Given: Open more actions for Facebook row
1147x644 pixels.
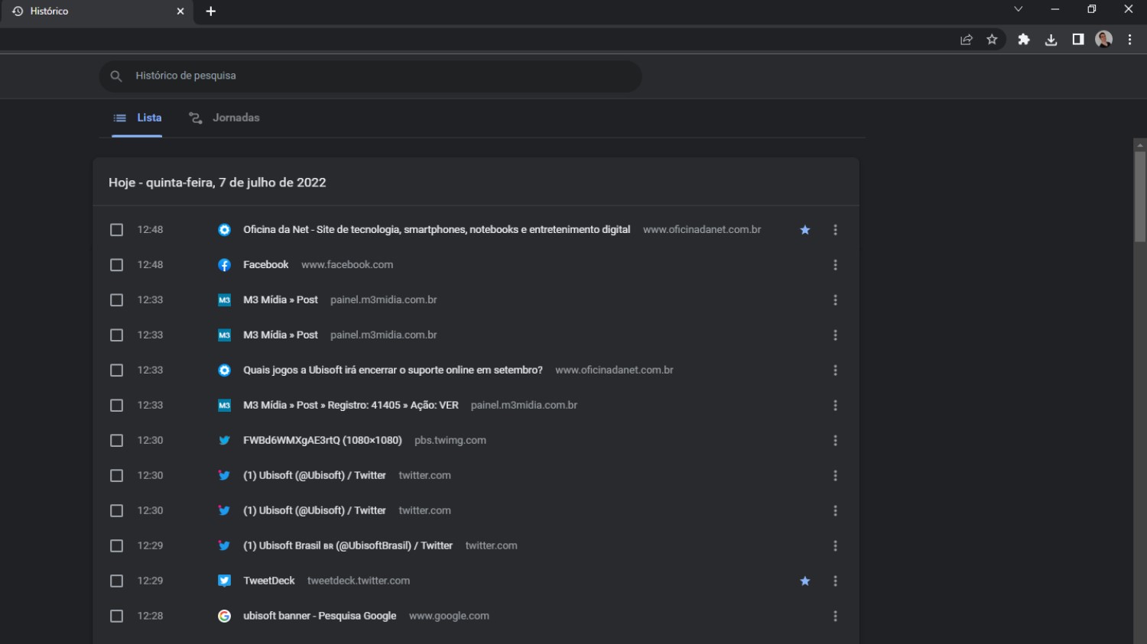Looking at the screenshot, I should [835, 265].
